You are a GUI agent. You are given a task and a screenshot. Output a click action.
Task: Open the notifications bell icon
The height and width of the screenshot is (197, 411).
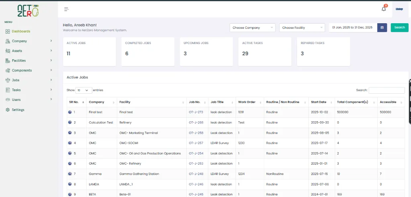384,9
